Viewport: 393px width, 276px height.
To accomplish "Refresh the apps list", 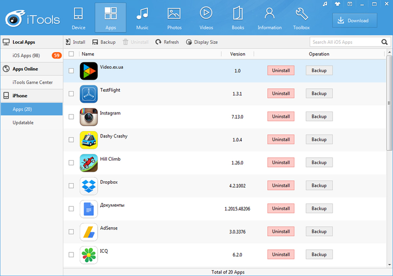I will (x=167, y=42).
